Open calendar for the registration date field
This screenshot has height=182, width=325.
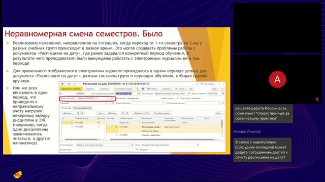pos(139,94)
